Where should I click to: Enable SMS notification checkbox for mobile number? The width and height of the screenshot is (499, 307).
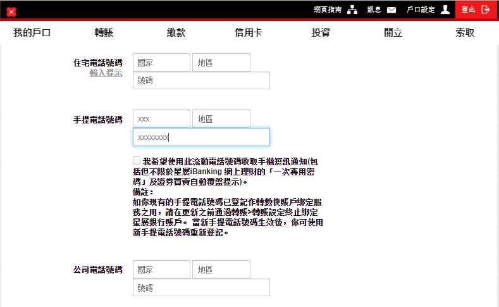(x=137, y=161)
